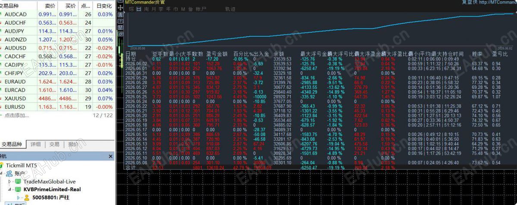Viewport: 517px width, 205px height.
Task: Click 点击添加 to add symbol
Action: (x=17, y=115)
